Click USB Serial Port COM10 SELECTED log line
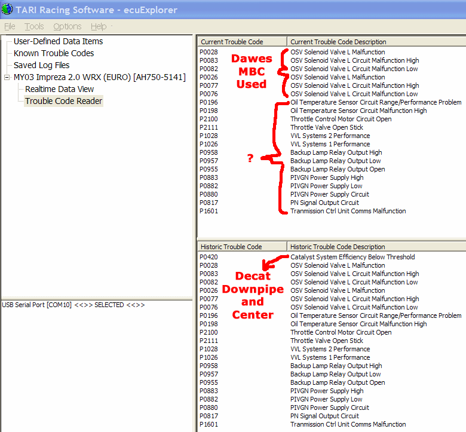Image resolution: width=466 pixels, height=432 pixels. 73,305
